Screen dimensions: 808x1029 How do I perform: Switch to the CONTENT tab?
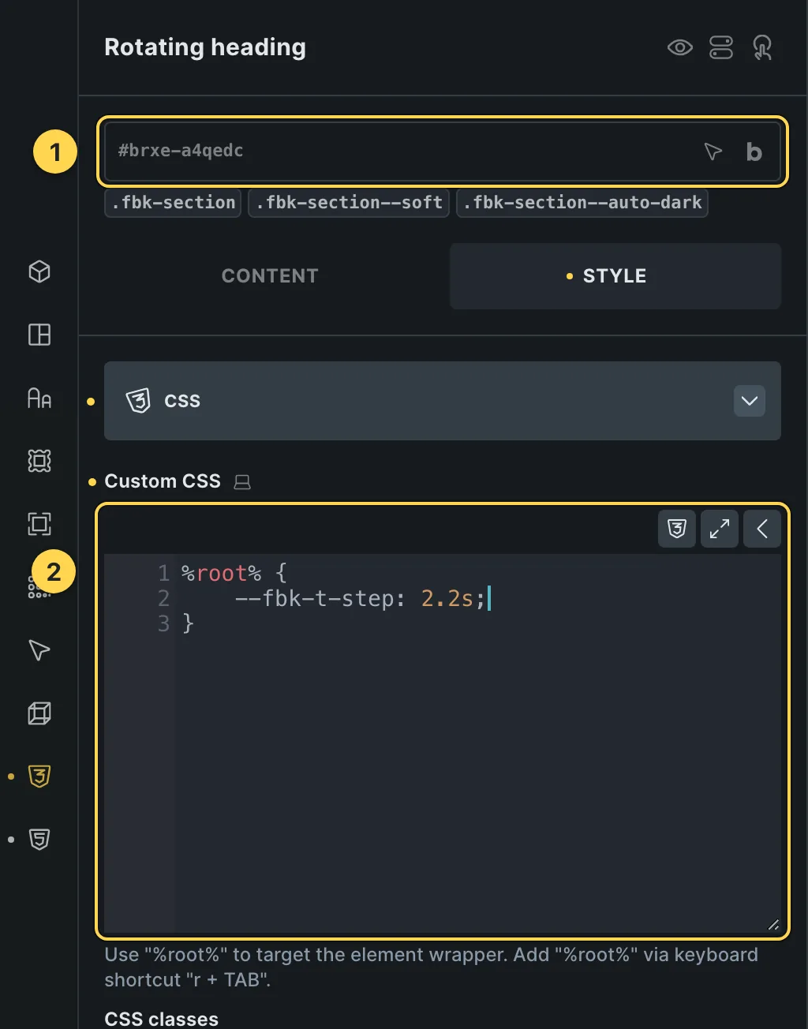(270, 276)
